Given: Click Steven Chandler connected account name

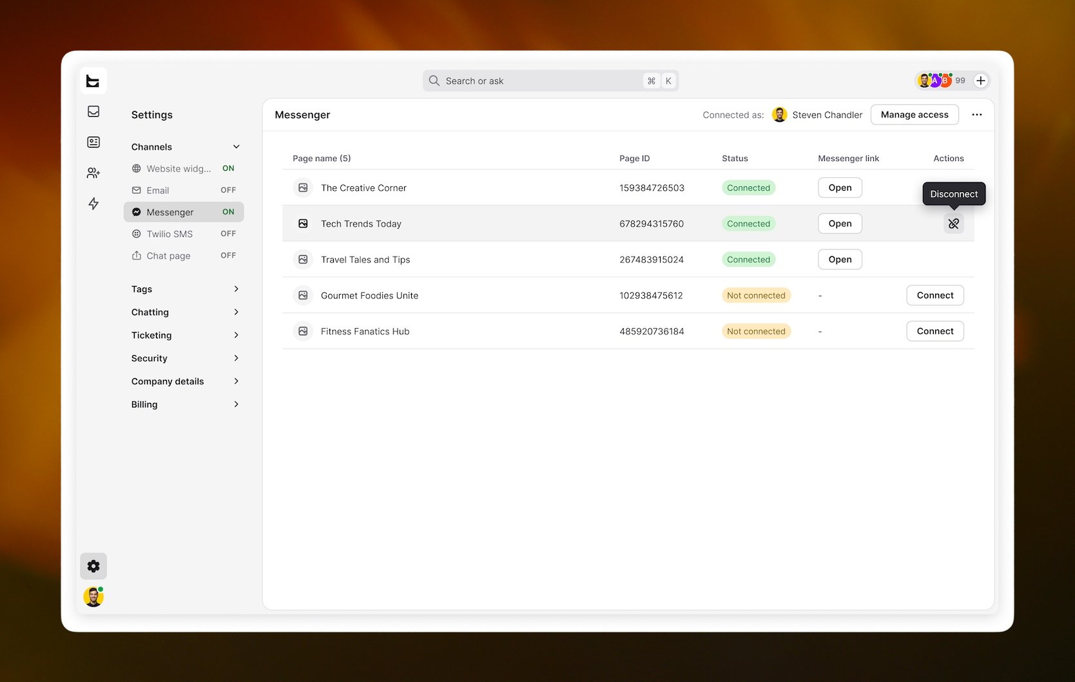Looking at the screenshot, I should [x=827, y=115].
